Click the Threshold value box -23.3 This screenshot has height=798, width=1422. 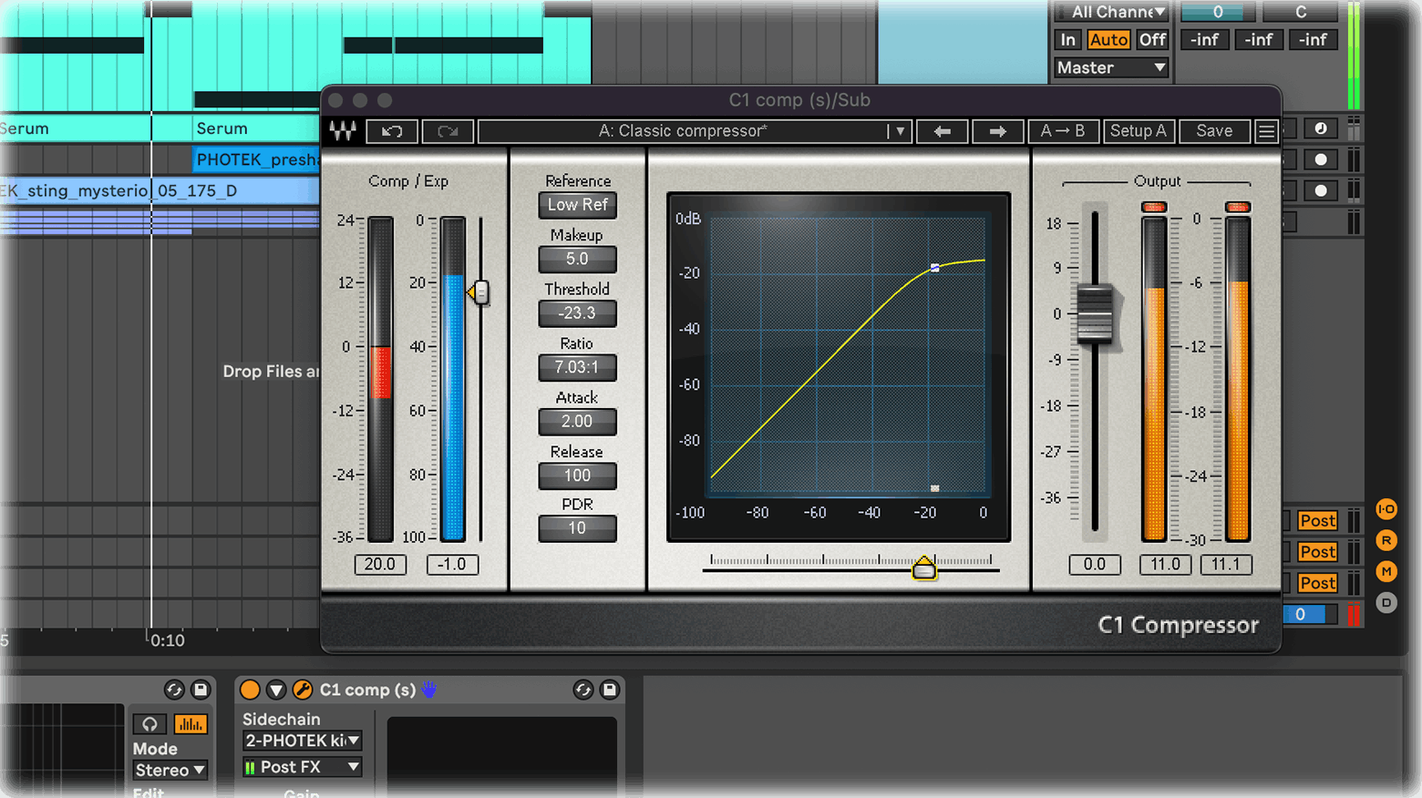578,313
